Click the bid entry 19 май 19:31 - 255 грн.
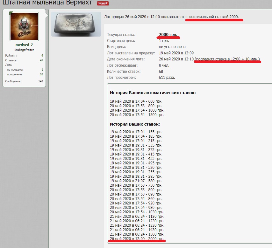The height and width of the screenshot is (248, 272). pos(136,172)
